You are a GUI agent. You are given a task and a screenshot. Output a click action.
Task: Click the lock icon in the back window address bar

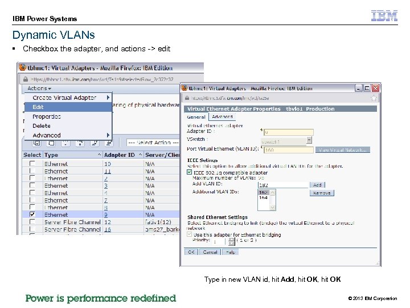tap(26, 79)
